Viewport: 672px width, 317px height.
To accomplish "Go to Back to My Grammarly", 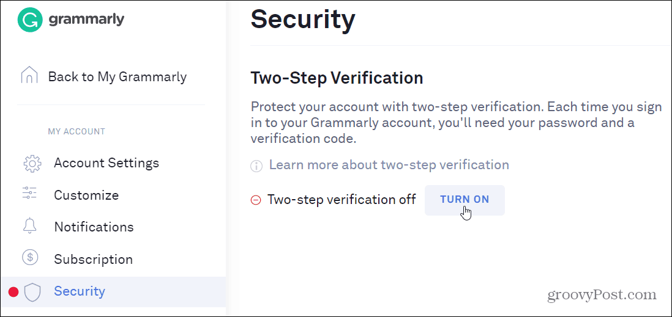I will (118, 77).
